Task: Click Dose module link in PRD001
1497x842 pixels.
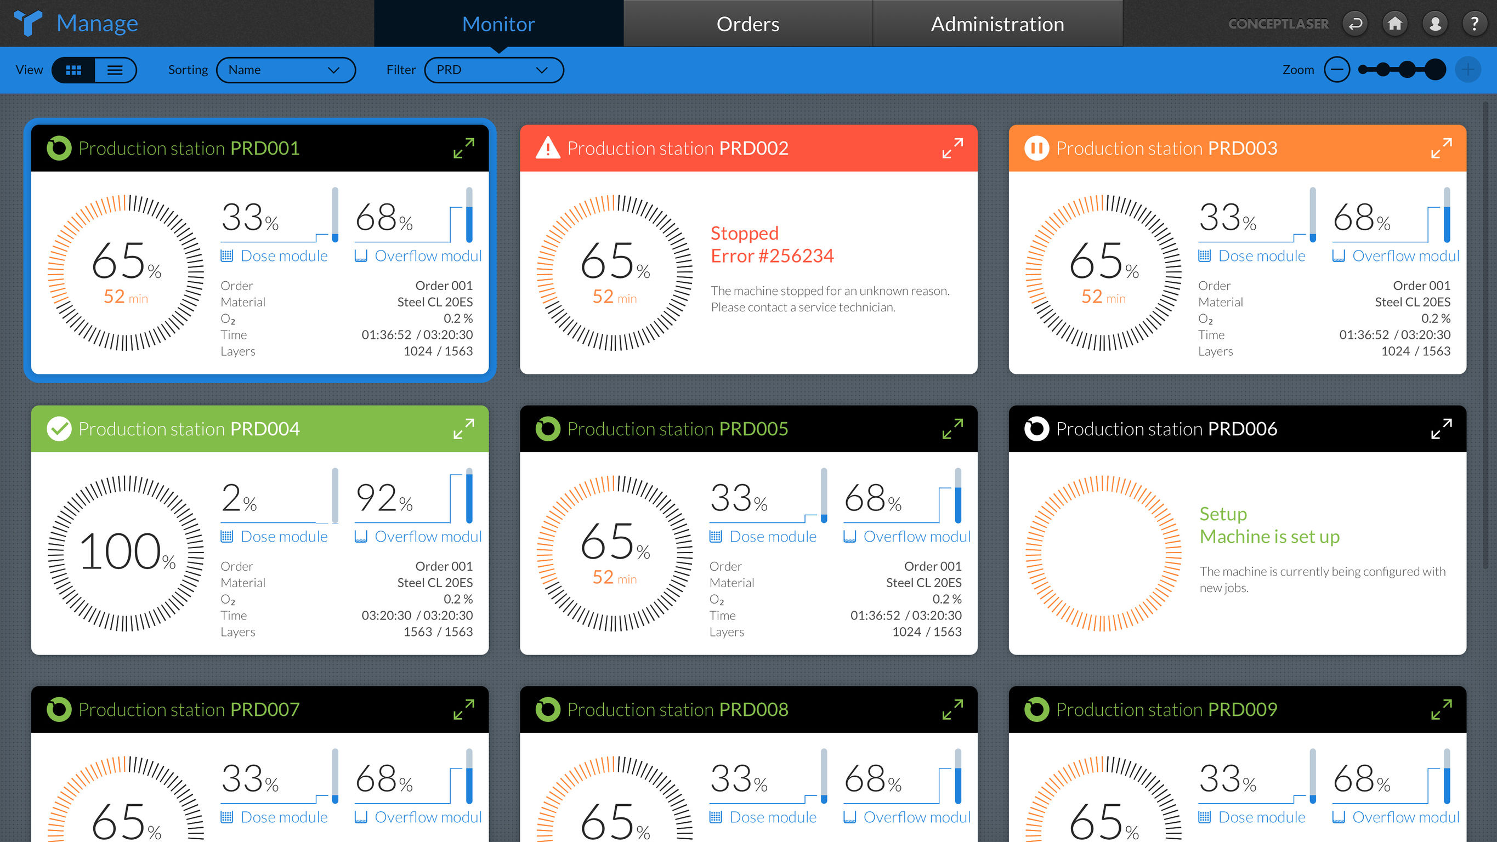Action: pos(283,255)
